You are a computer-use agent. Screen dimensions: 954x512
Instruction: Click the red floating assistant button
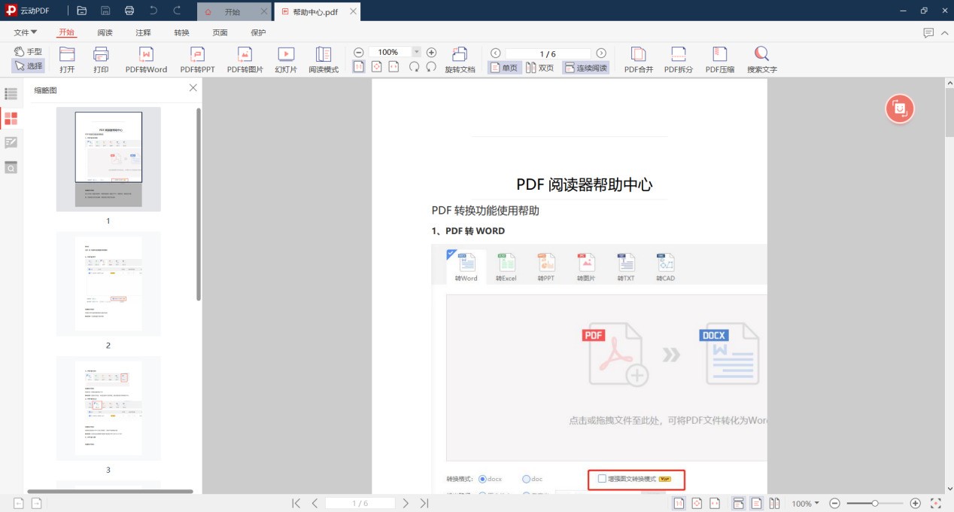pos(900,108)
